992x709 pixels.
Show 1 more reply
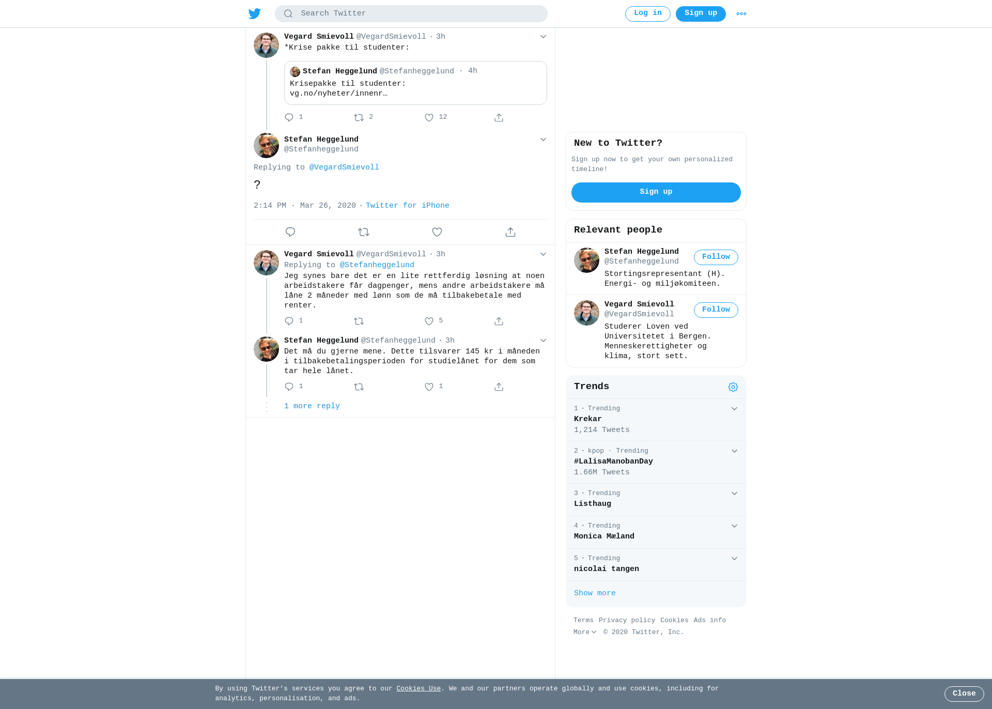312,406
